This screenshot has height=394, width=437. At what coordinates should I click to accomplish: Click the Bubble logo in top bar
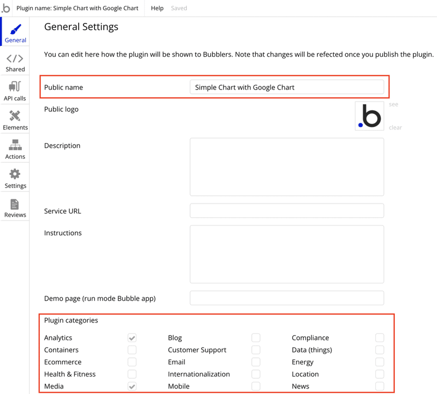coord(6,8)
